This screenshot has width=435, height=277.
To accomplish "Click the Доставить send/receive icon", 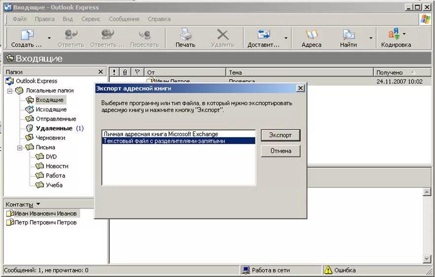I will (x=263, y=34).
